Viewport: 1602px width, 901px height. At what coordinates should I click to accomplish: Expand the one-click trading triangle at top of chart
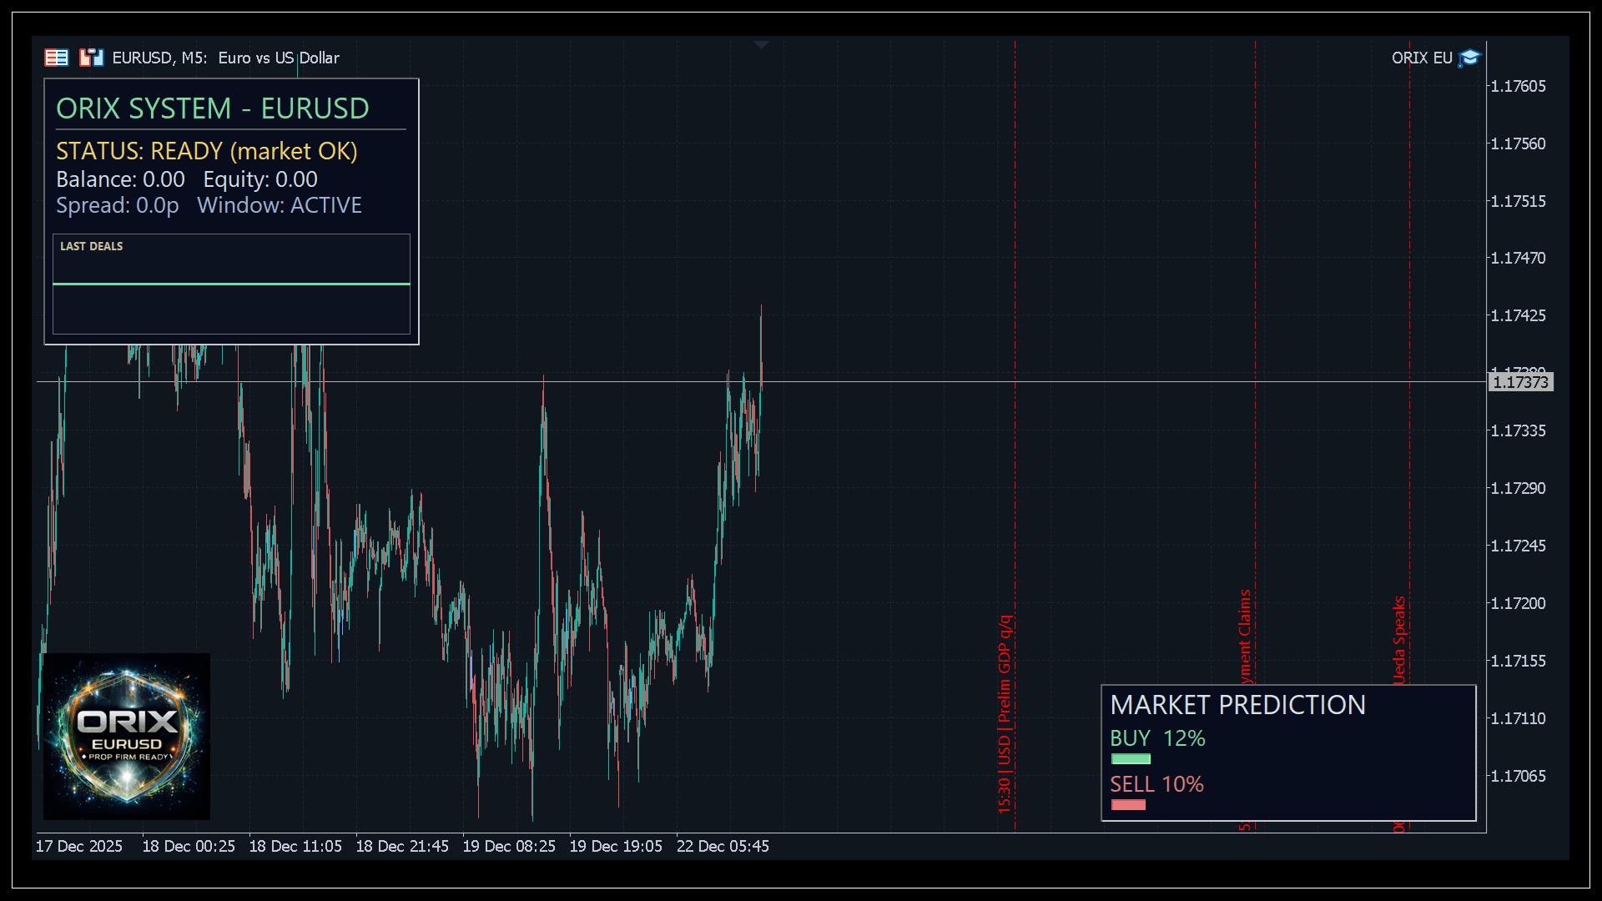(760, 43)
